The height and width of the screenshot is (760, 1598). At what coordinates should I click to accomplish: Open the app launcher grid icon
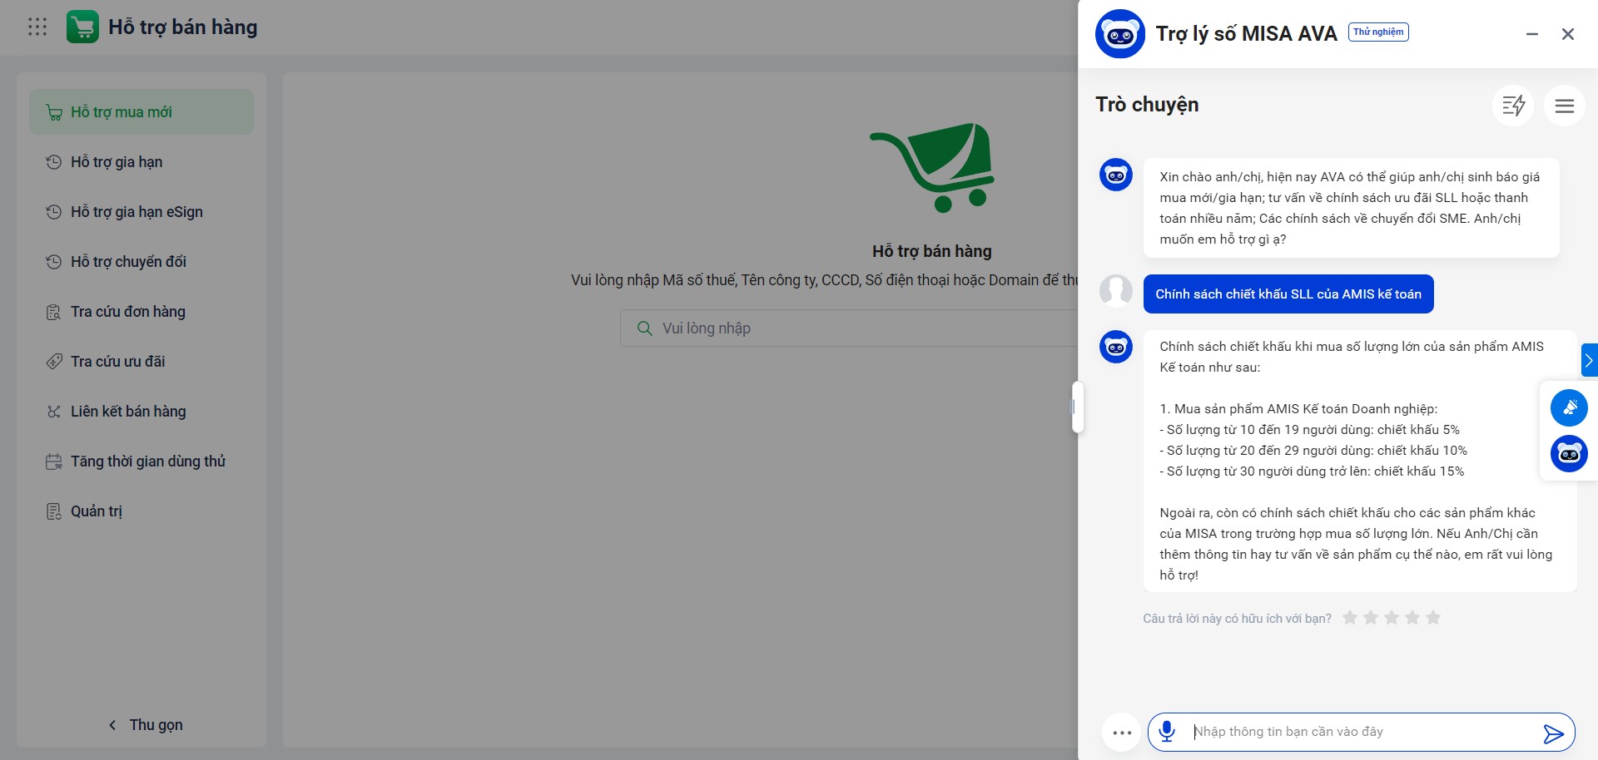(37, 27)
